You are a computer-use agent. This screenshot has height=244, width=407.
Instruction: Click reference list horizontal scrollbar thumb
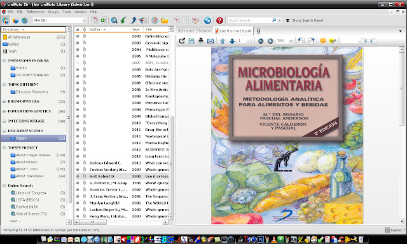(93, 222)
